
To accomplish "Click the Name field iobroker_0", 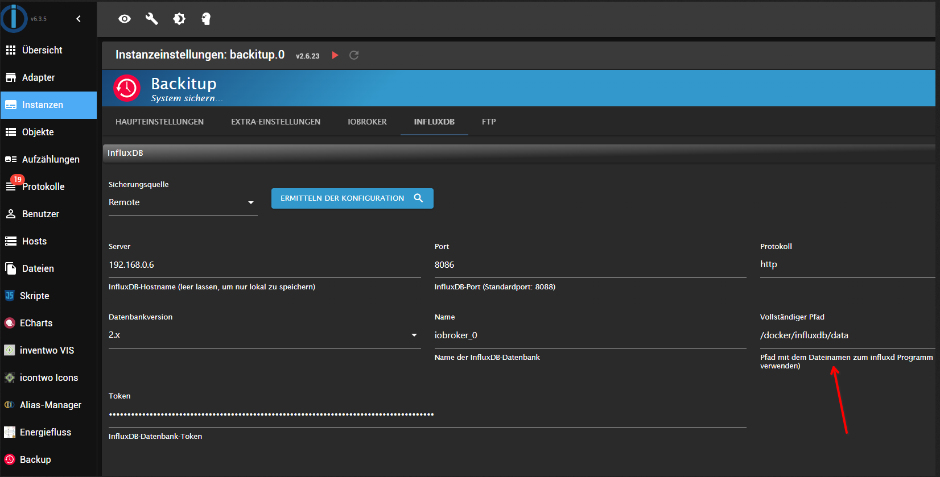I will pos(590,335).
